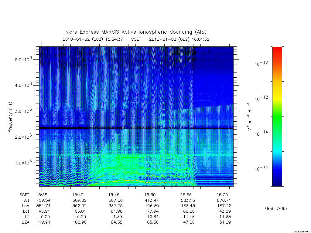311x233 pixels.
Task: Click the "LT" row header
Action: [x=27, y=217]
